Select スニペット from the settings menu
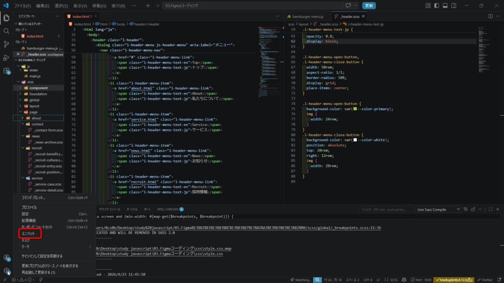The image size is (504, 283). [x=28, y=233]
